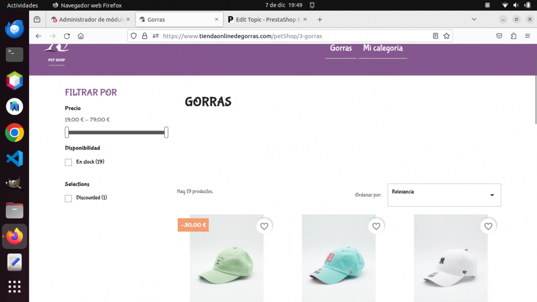Click the URL address field
Image resolution: width=537 pixels, height=302 pixels.
point(294,36)
